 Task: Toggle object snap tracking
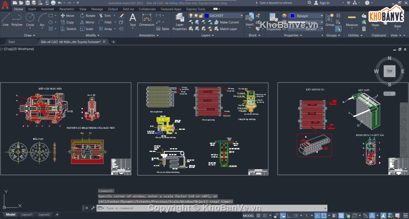tap(317, 216)
